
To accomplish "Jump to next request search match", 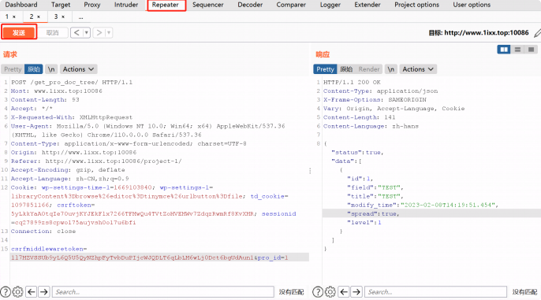I will pyautogui.click(x=44, y=292).
